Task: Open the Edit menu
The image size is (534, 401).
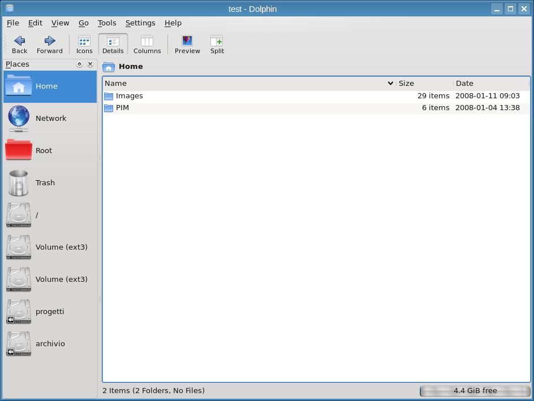Action: pyautogui.click(x=35, y=23)
